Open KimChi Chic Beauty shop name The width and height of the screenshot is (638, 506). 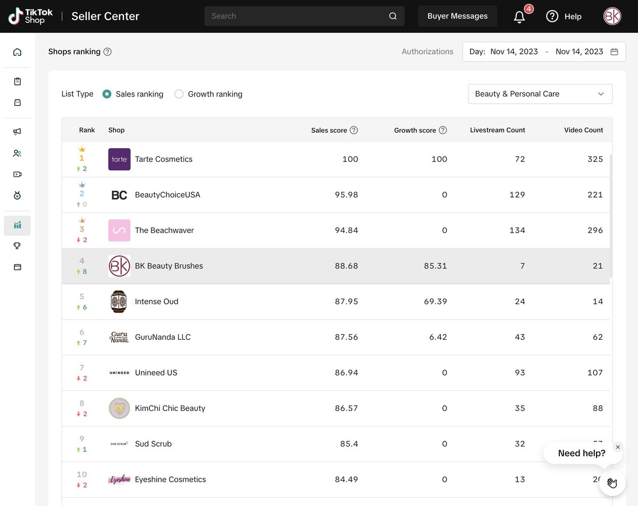point(170,408)
